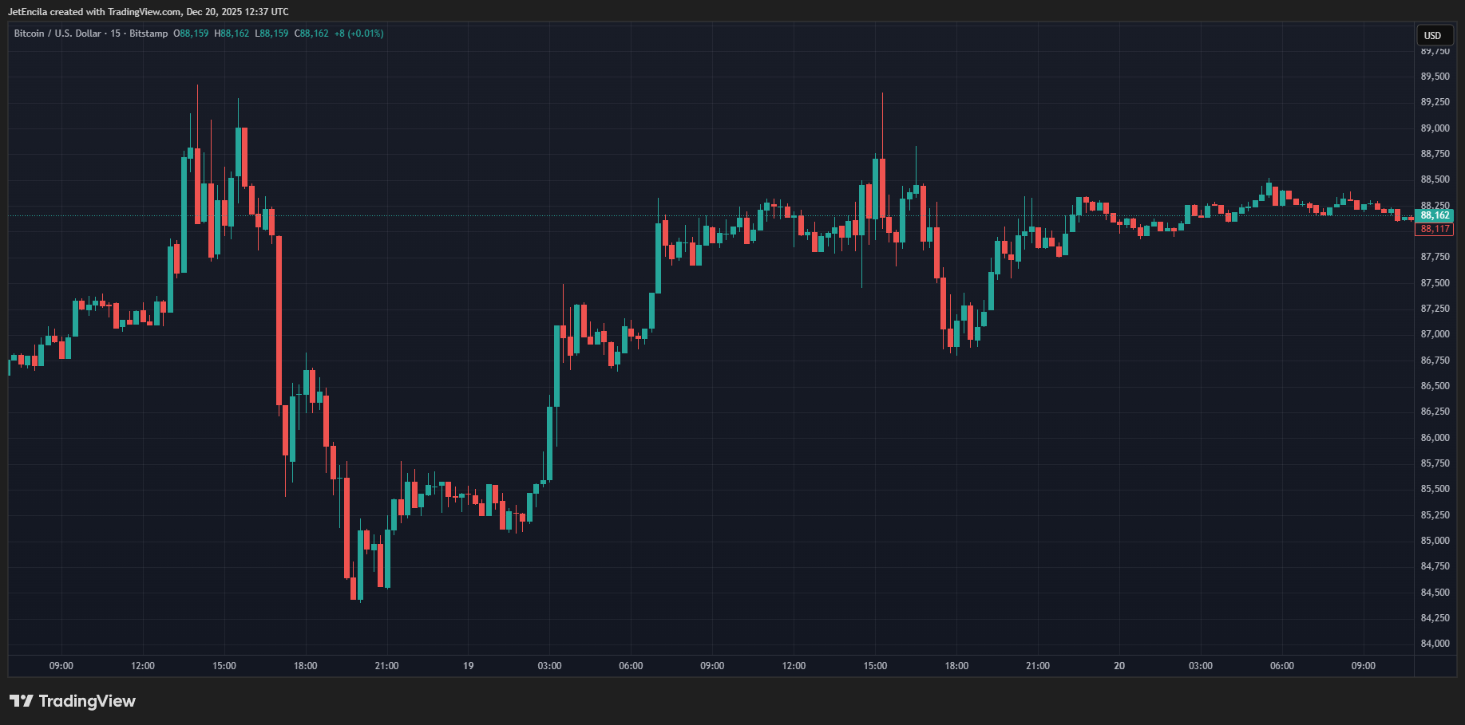The image size is (1465, 725).
Task: Select the green 88,162 current price label
Action: tap(1435, 215)
